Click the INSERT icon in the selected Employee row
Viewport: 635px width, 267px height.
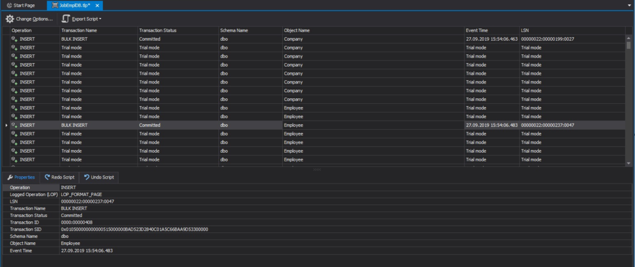click(14, 125)
